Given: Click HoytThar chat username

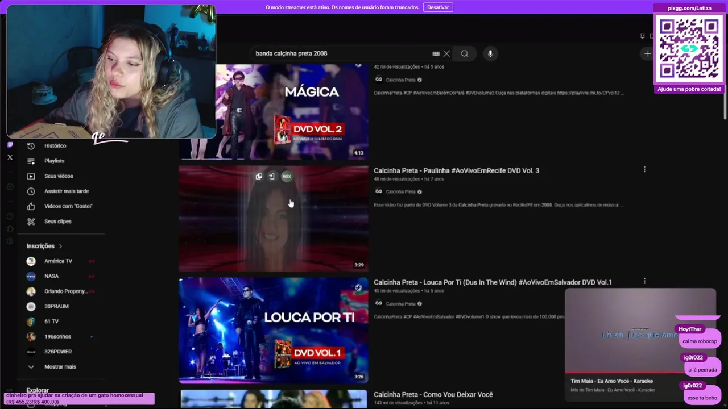Looking at the screenshot, I should pyautogui.click(x=690, y=329).
